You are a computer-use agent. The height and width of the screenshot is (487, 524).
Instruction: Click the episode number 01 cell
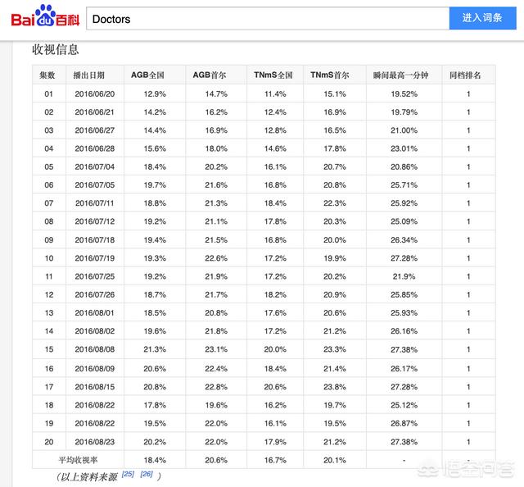tap(49, 94)
